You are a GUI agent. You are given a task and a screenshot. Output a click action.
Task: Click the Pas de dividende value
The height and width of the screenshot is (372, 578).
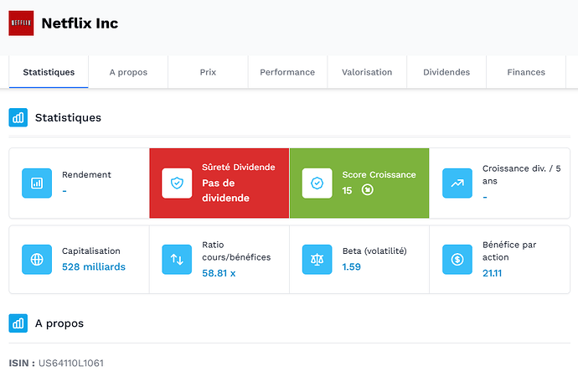225,191
